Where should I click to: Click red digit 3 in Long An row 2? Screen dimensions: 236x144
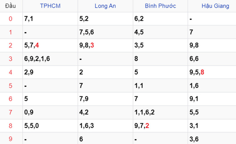pyautogui.click(x=92, y=45)
